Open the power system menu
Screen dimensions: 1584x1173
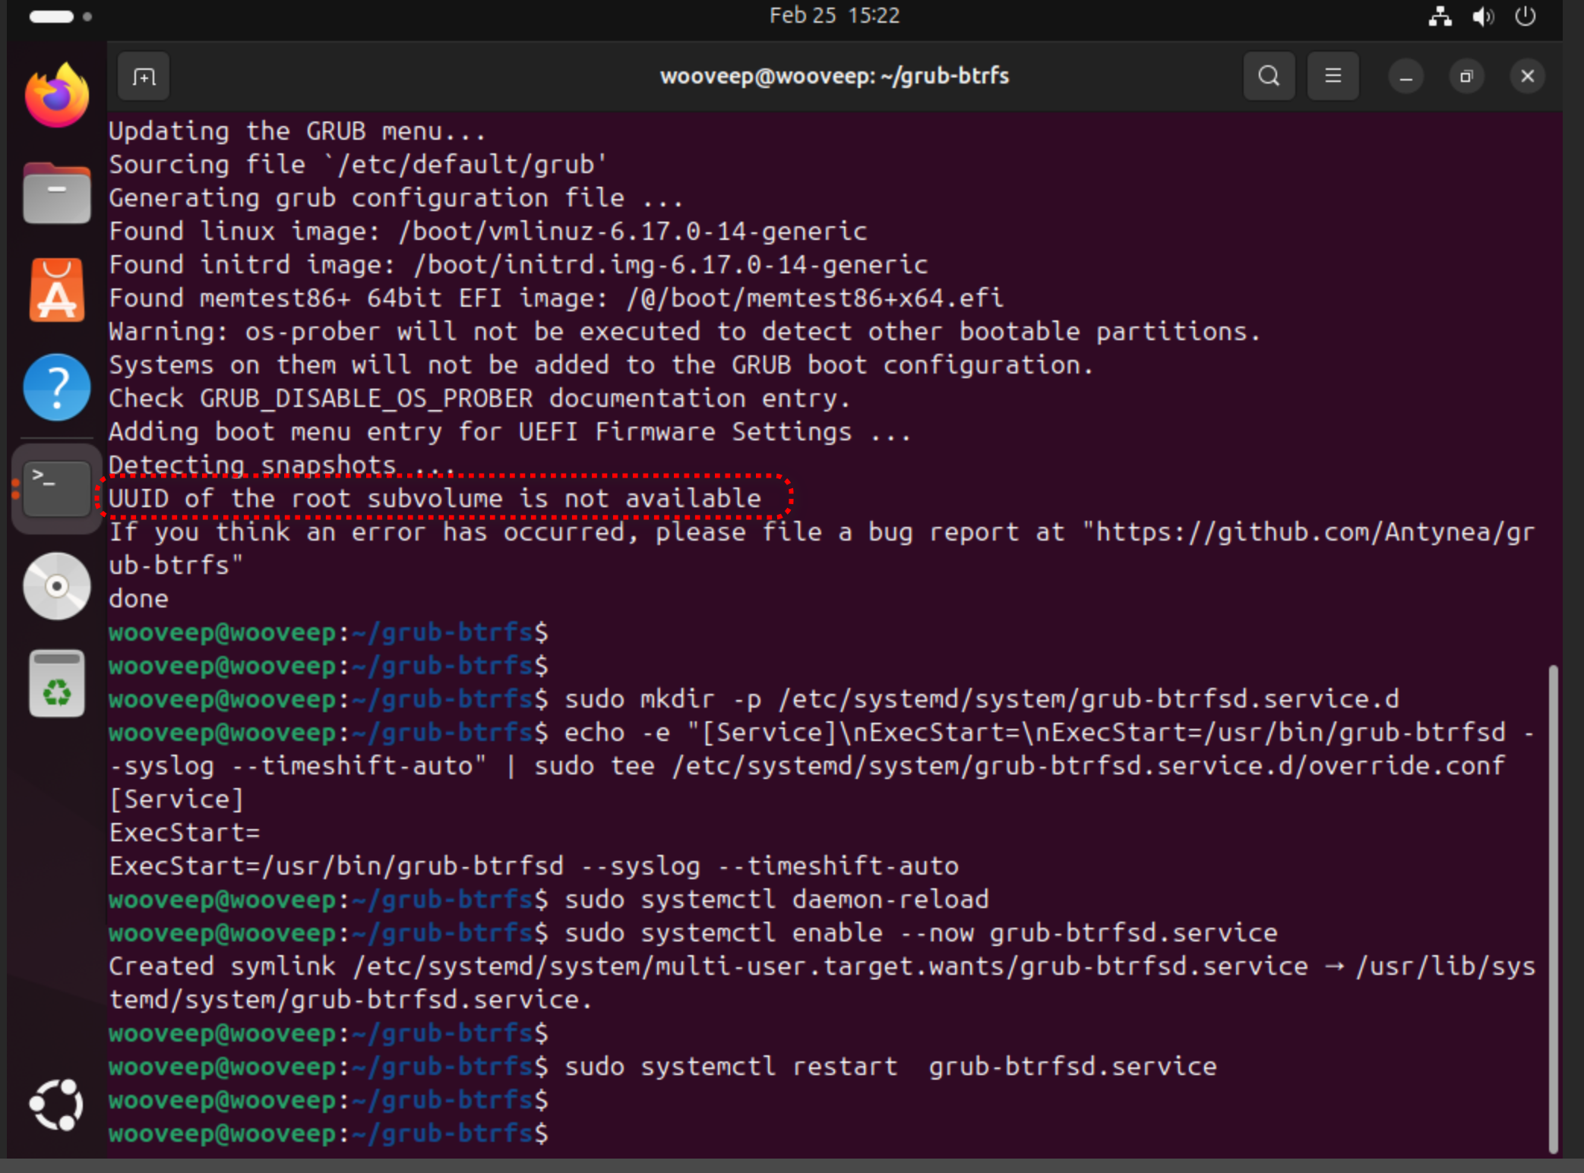1525,16
